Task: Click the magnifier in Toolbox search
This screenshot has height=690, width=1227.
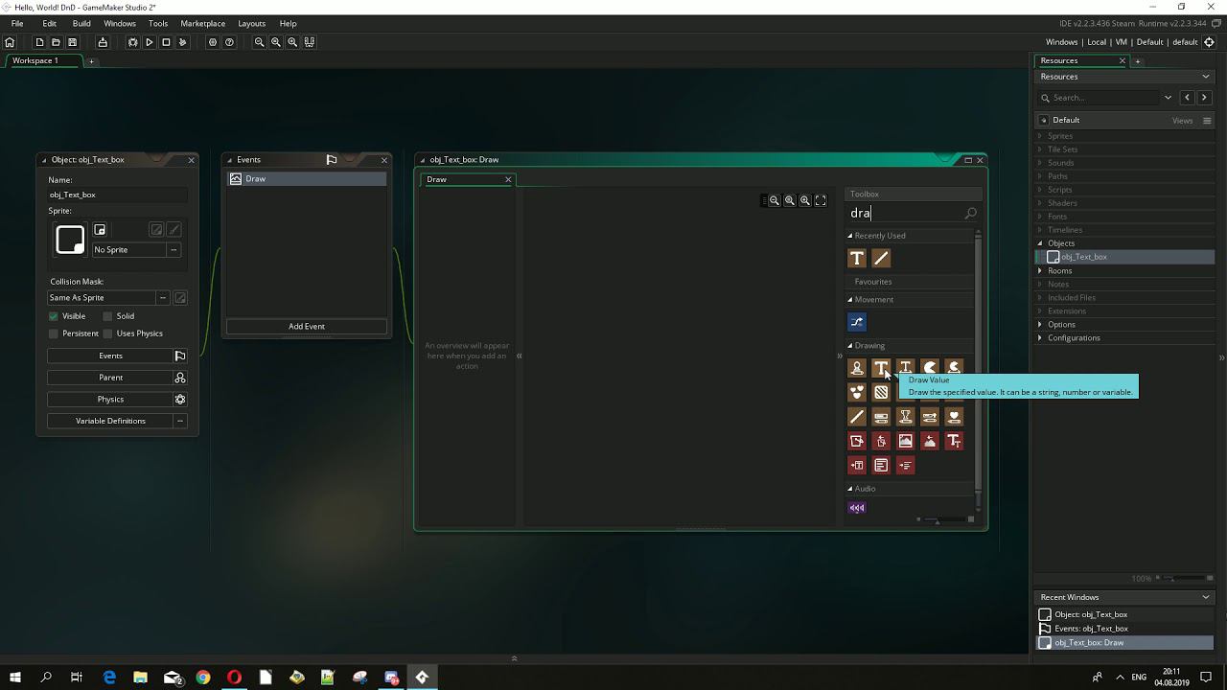Action: [x=970, y=214]
